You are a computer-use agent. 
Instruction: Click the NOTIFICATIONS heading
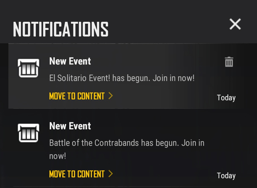pos(61,29)
